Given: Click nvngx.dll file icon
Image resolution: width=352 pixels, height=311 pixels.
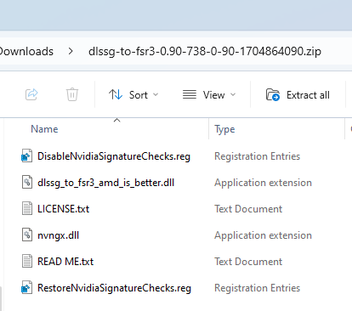Looking at the screenshot, I should (27, 235).
